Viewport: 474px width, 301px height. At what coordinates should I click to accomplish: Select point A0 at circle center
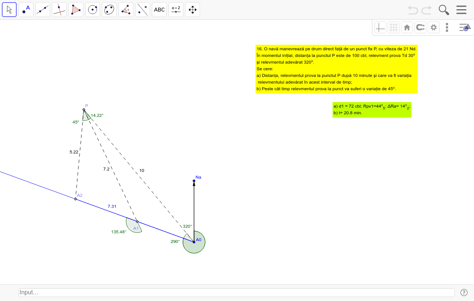pyautogui.click(x=194, y=242)
